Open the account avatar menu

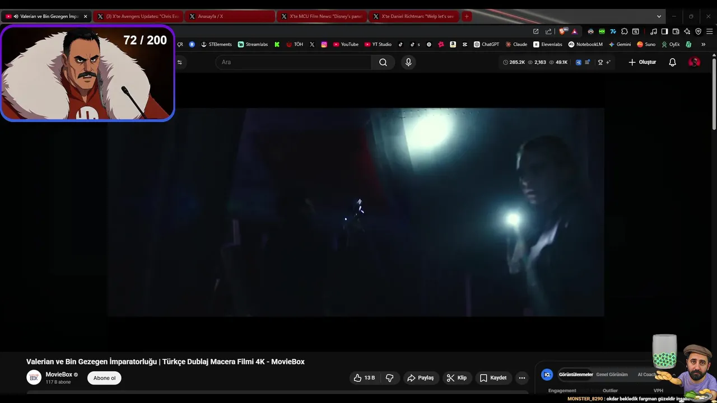click(695, 62)
